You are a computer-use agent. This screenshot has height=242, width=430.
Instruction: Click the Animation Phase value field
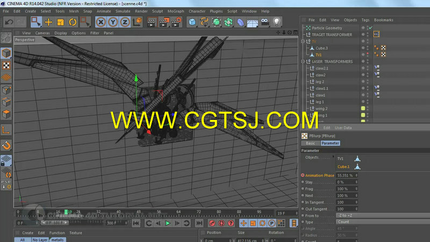pos(345,175)
